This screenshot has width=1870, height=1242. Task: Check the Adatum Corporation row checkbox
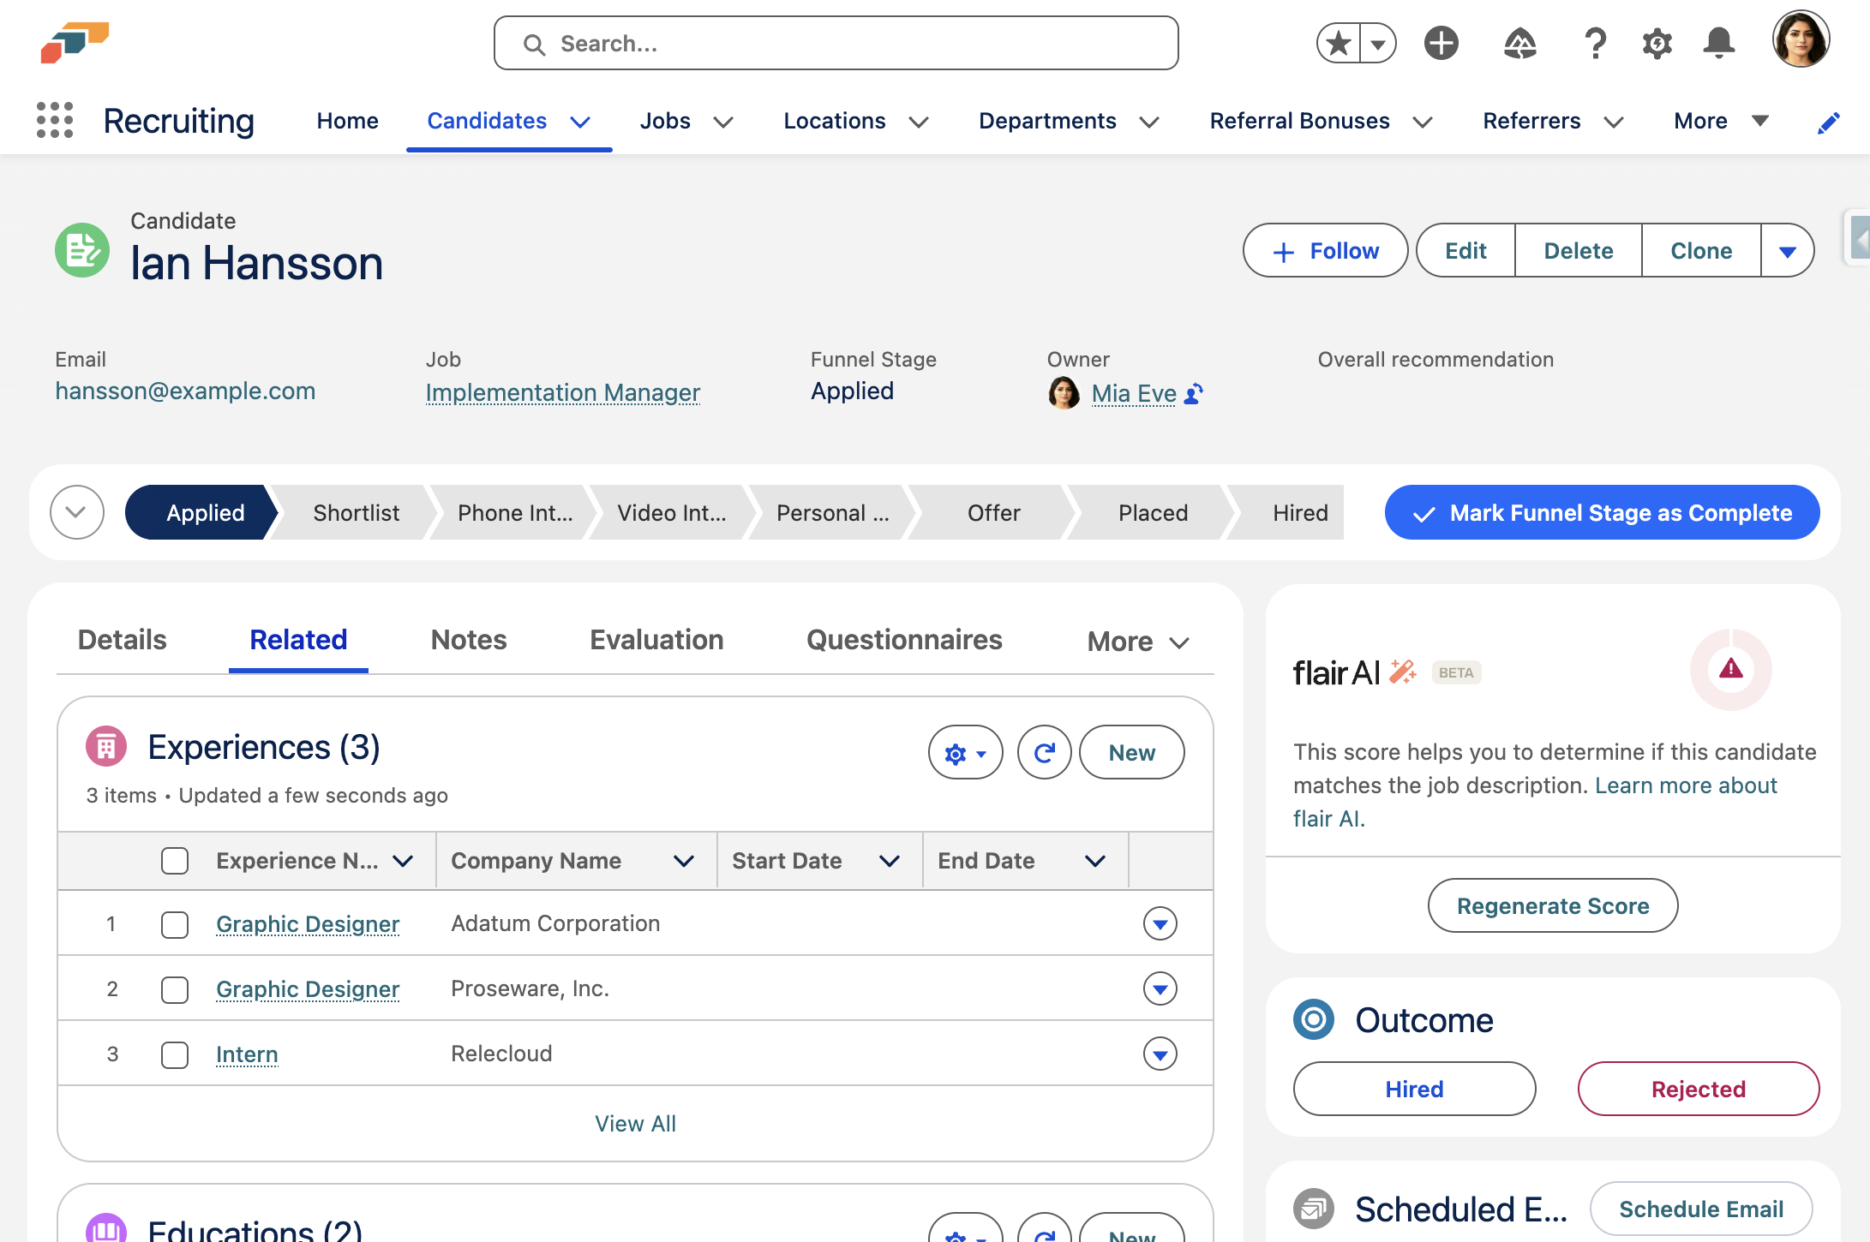(175, 924)
